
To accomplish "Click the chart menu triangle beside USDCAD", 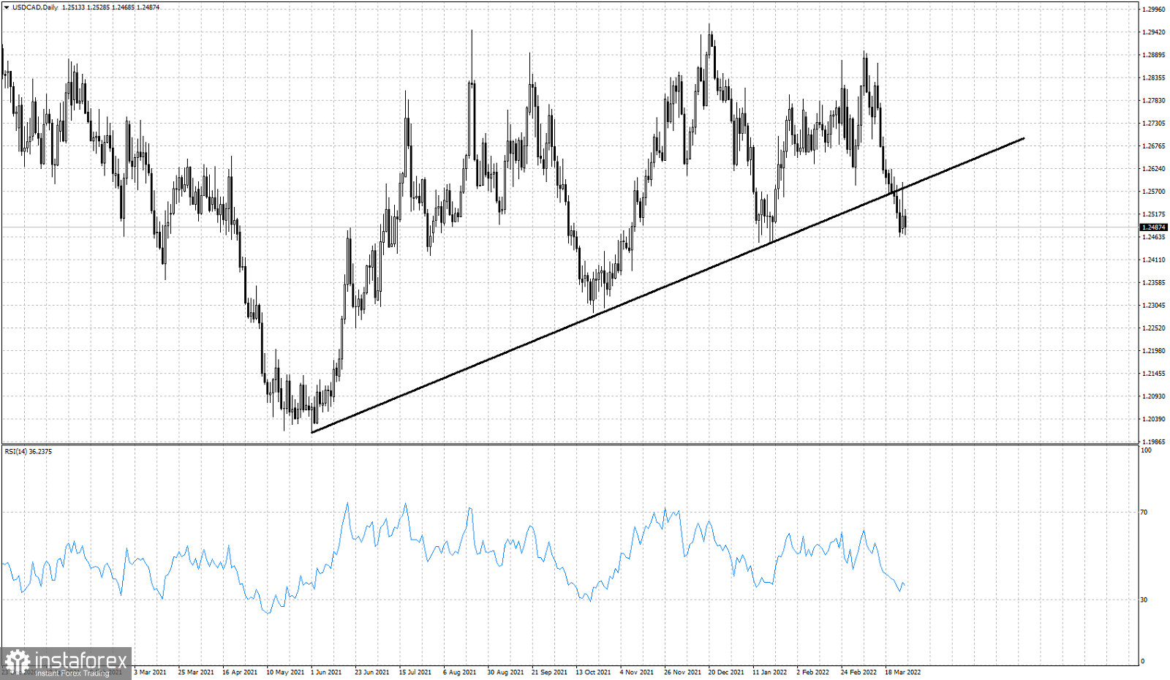I will coord(7,7).
